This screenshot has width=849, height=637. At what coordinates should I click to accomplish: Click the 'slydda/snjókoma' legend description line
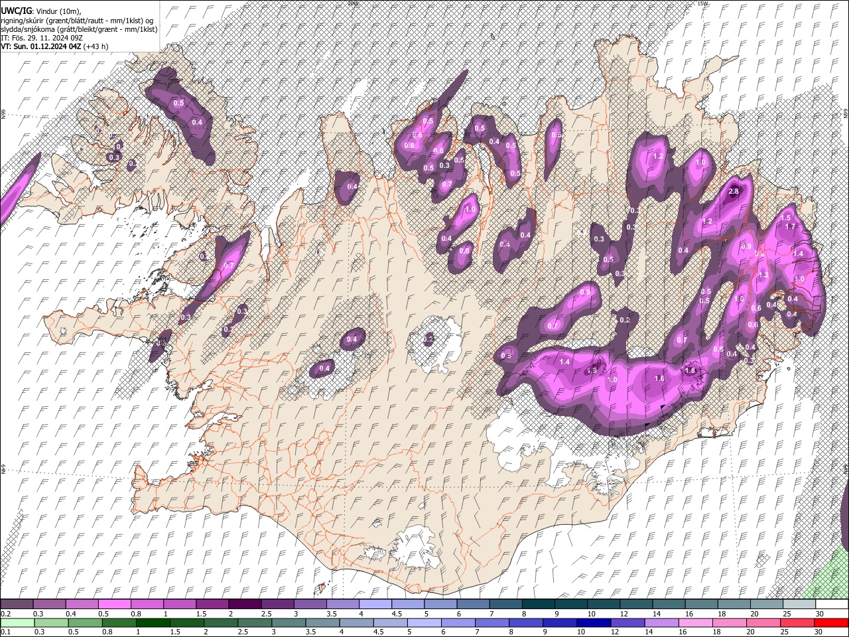79,29
